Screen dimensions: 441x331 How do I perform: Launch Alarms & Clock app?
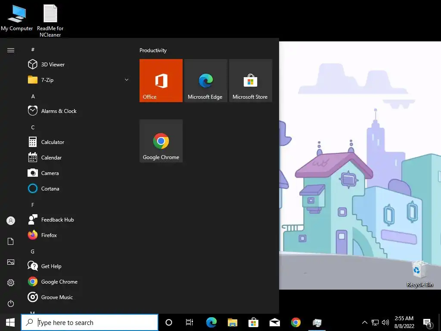[x=78, y=111]
